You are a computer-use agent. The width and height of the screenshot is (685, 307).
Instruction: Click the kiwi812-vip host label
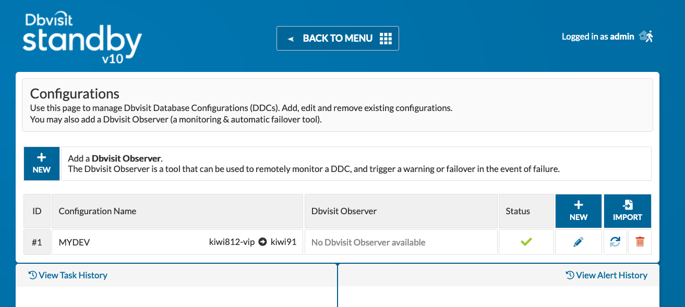tap(232, 242)
